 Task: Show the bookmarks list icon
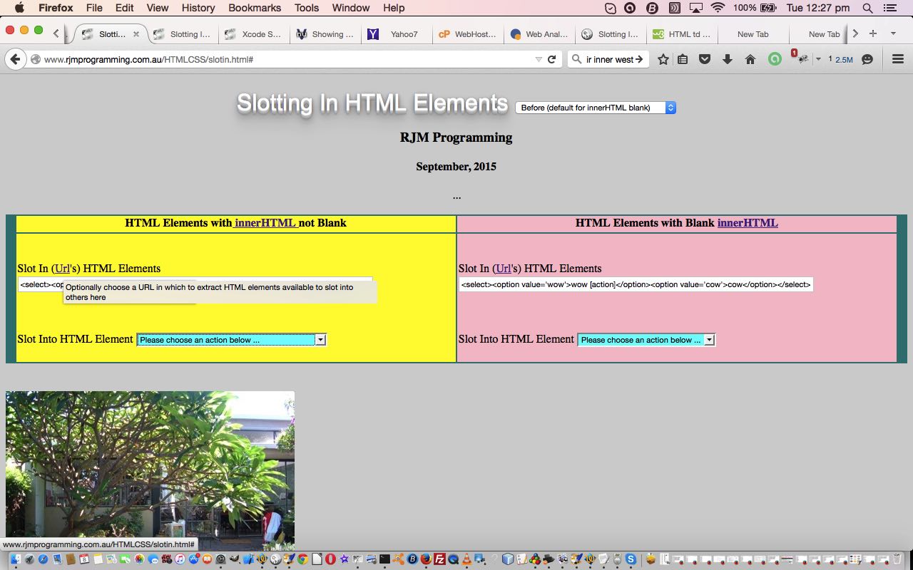683,59
